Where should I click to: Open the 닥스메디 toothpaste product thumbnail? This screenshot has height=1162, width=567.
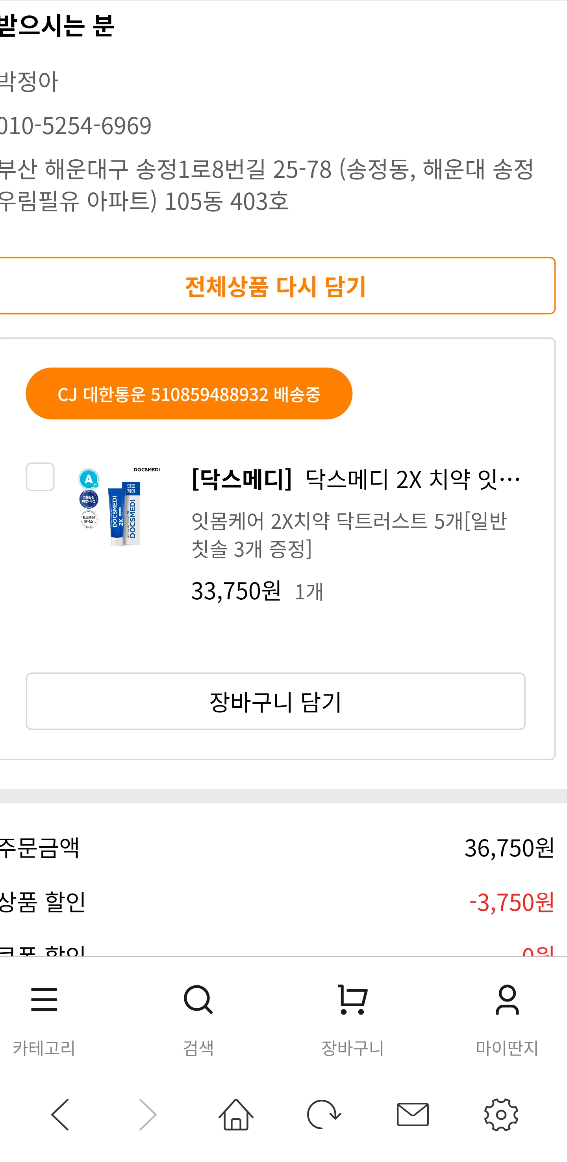tap(119, 507)
